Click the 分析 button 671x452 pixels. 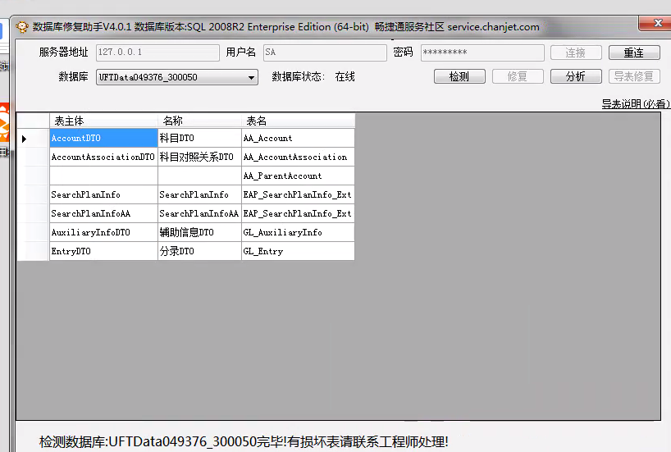576,76
